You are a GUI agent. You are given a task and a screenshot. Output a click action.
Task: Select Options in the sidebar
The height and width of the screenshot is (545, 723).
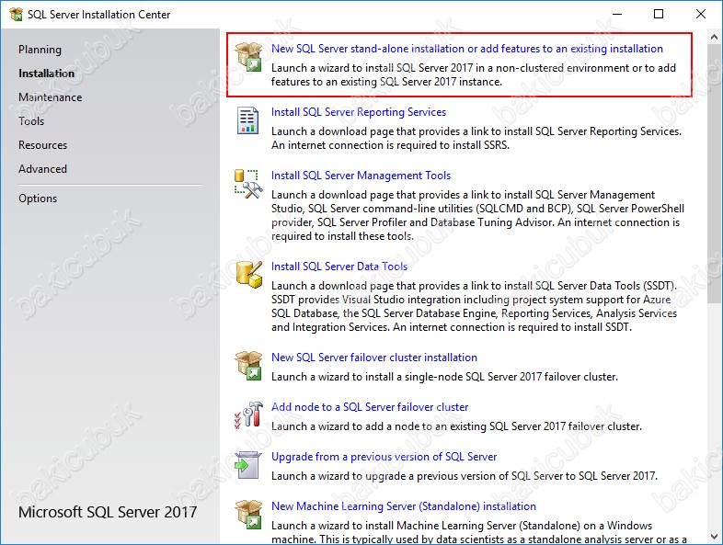point(38,199)
